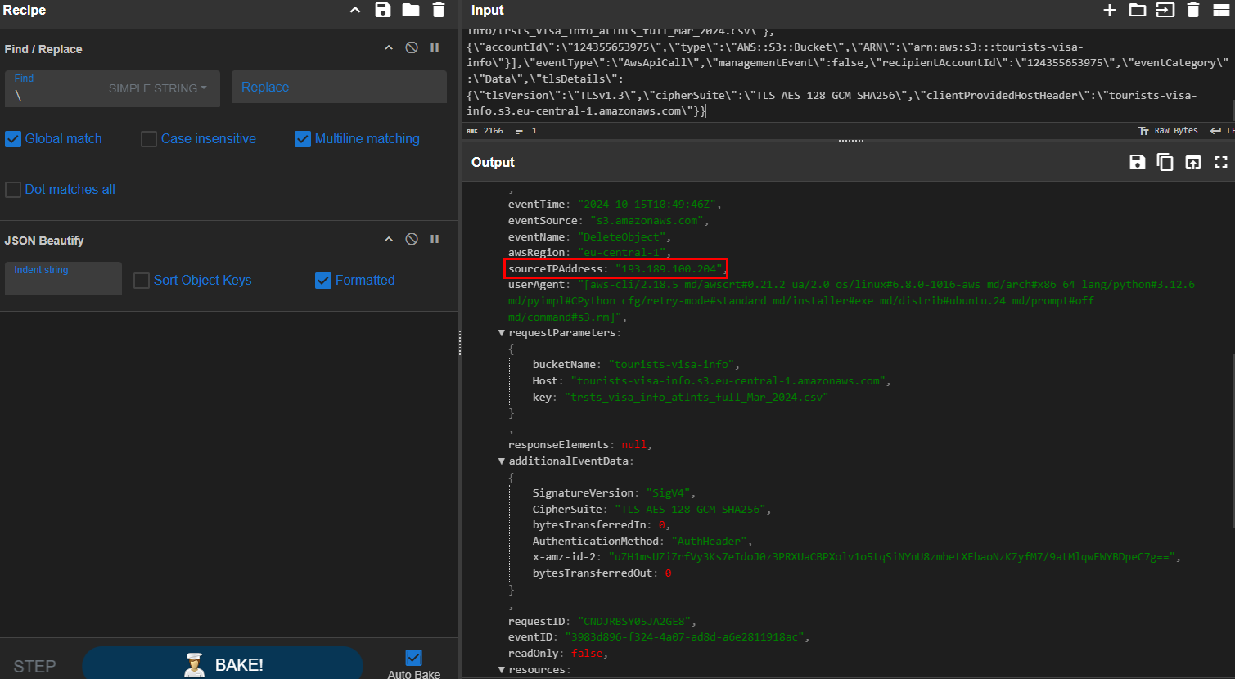The image size is (1235, 679).
Task: Toggle the Sort Object Keys checkbox
Action: tap(142, 281)
